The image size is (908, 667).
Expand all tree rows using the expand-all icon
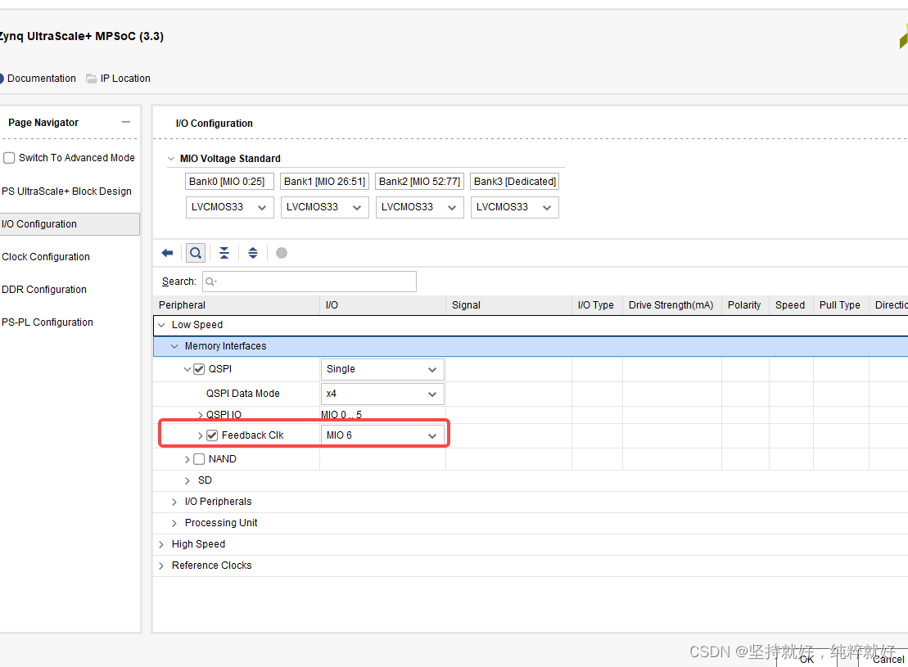pos(252,252)
